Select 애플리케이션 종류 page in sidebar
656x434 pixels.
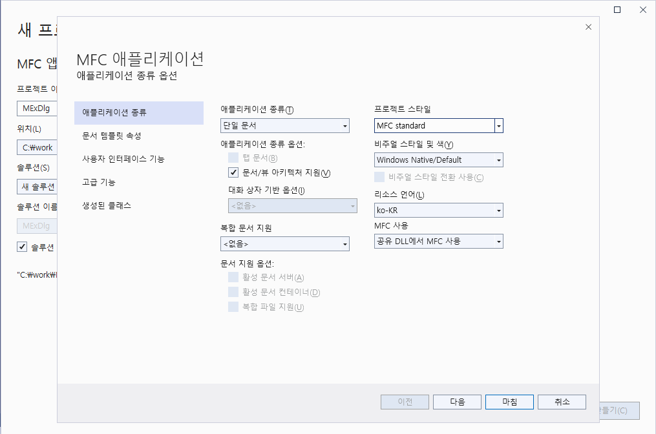point(139,112)
